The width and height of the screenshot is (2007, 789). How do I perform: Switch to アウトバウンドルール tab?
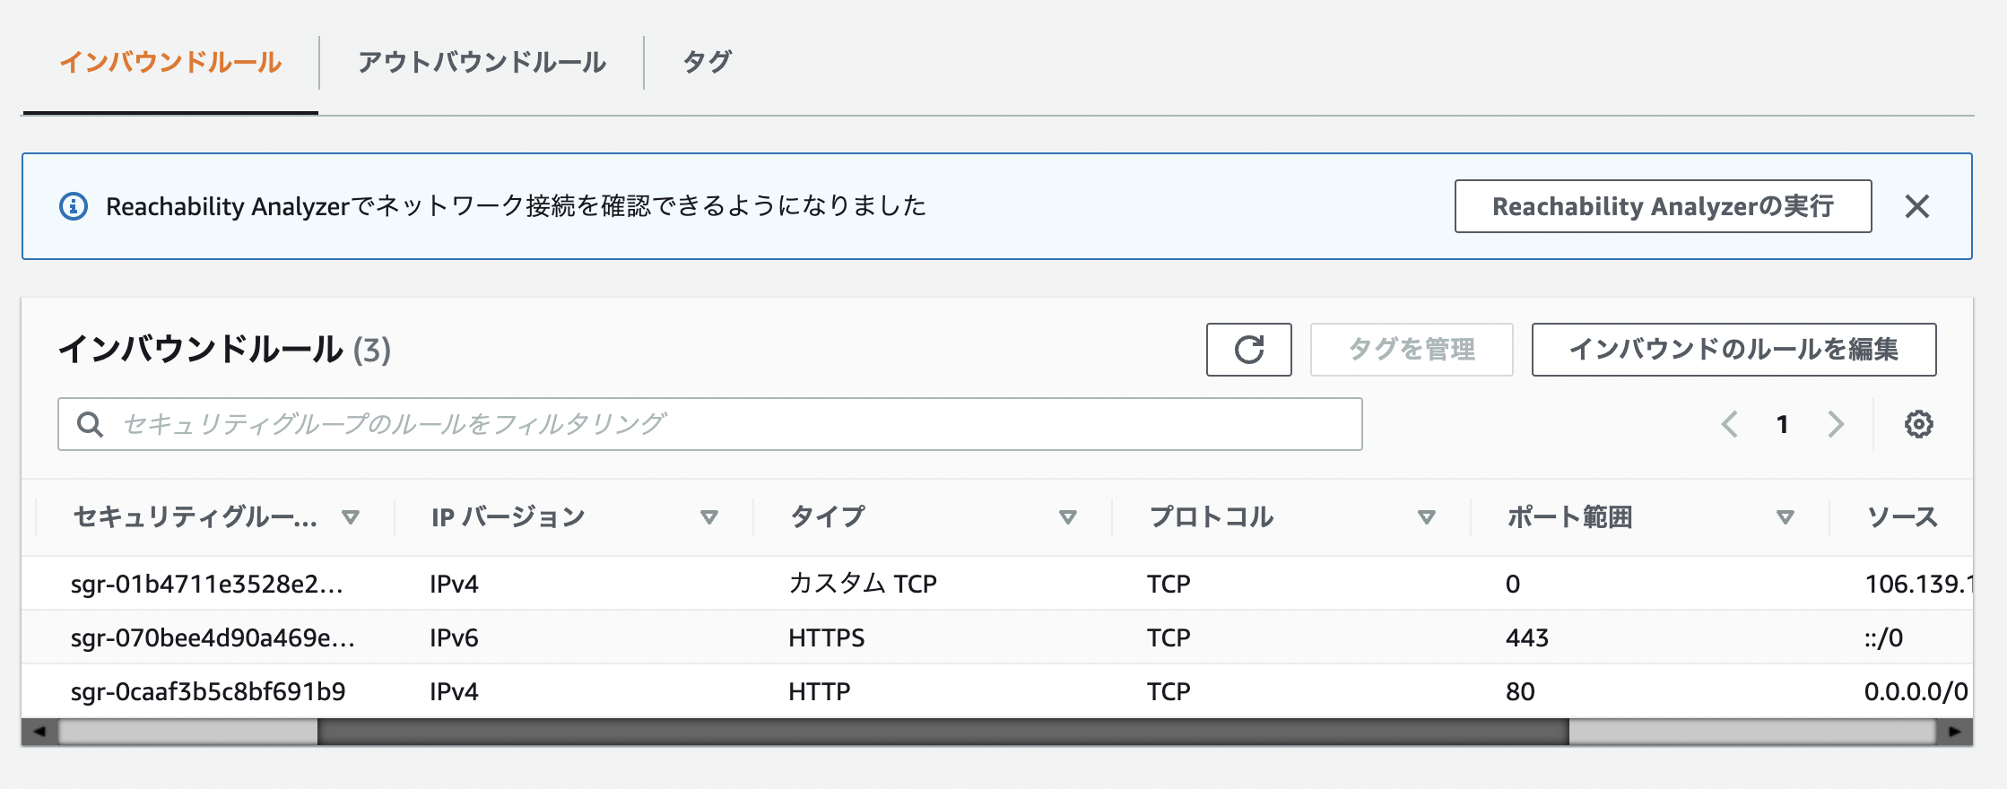pyautogui.click(x=482, y=62)
